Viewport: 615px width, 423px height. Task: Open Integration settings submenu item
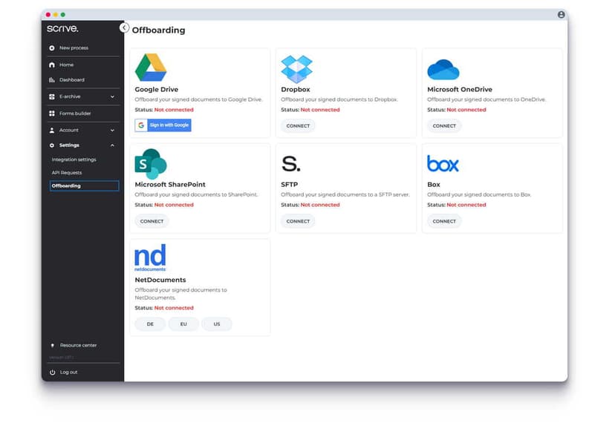coord(74,160)
